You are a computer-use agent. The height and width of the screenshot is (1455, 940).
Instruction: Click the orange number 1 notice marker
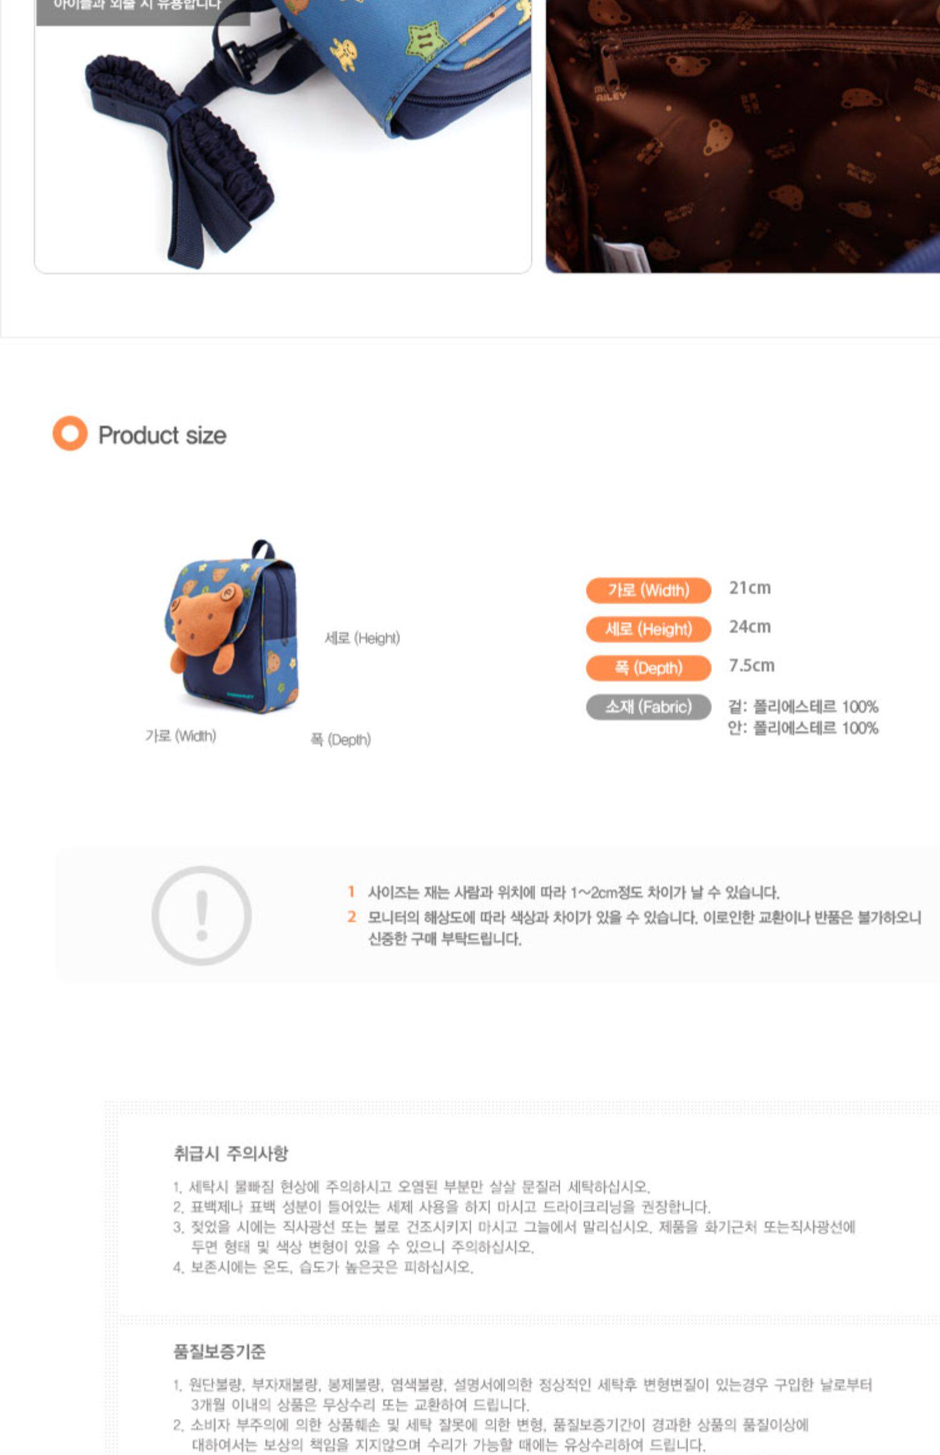point(351,891)
